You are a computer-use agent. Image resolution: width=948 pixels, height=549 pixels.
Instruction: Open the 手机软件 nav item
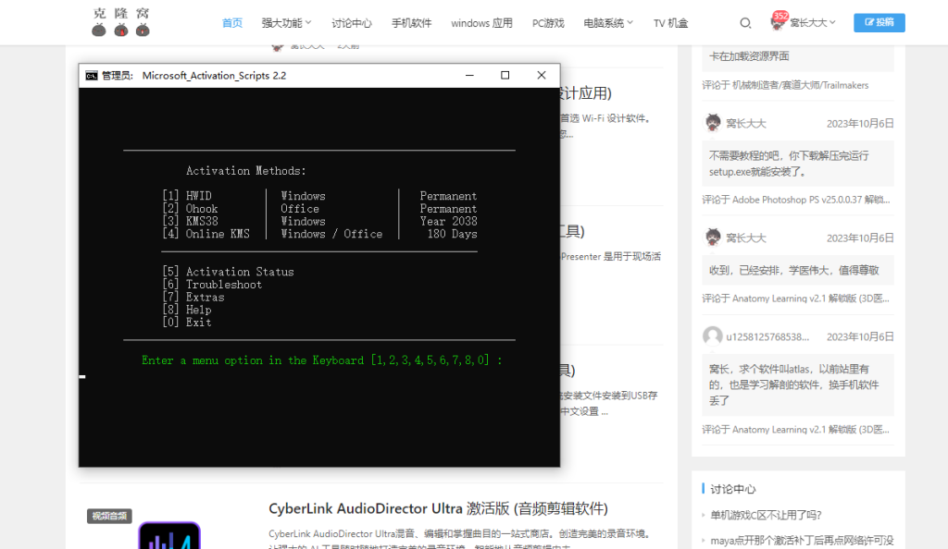click(412, 23)
